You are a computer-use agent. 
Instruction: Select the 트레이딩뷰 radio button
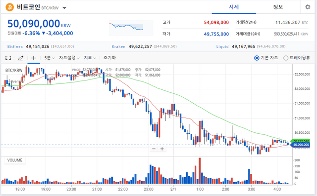point(285,58)
